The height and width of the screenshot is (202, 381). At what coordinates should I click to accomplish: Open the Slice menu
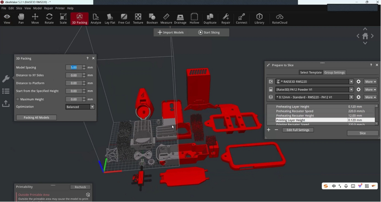tap(19, 8)
